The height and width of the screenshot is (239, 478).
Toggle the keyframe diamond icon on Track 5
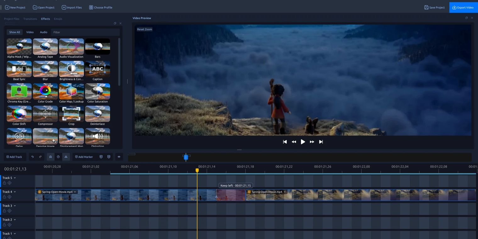point(9,183)
